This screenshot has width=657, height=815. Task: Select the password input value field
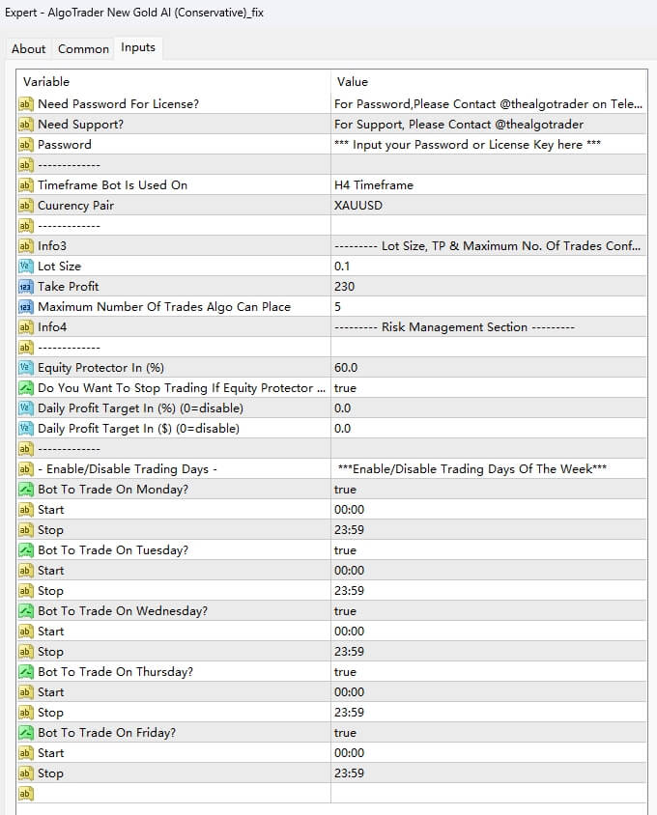(x=487, y=145)
